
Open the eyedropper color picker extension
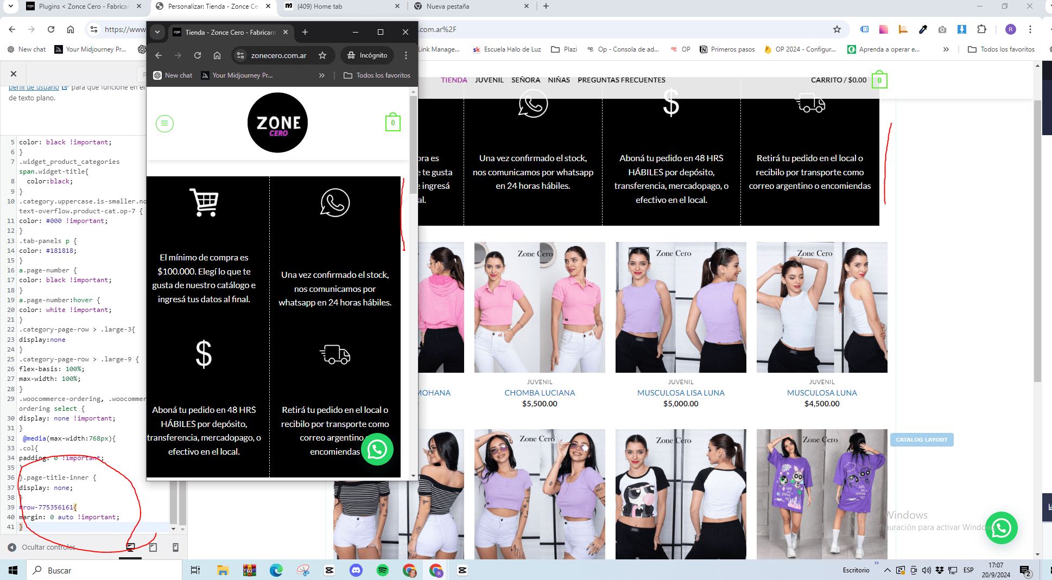923,29
